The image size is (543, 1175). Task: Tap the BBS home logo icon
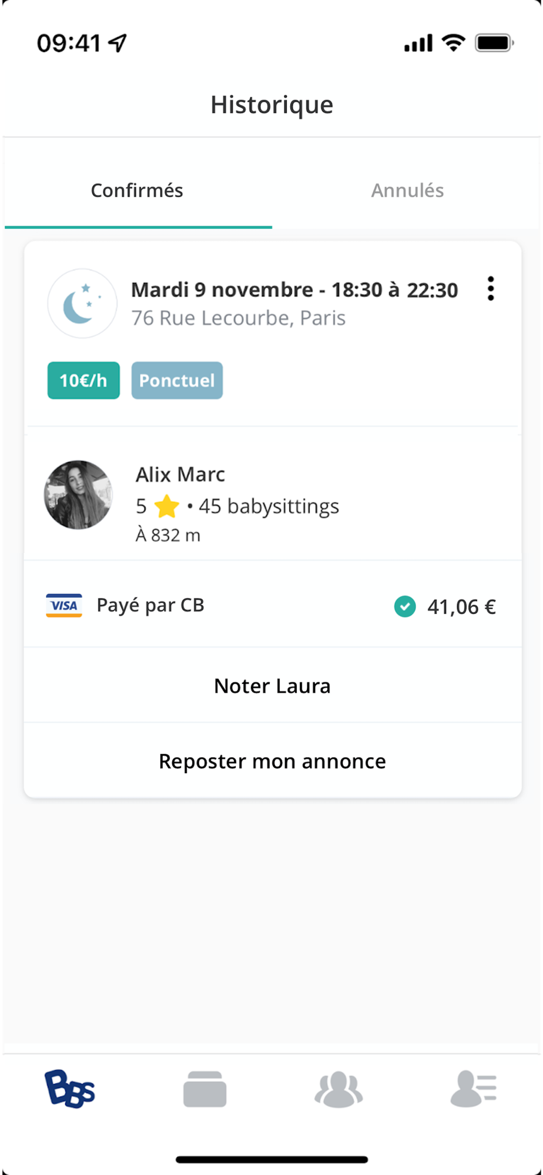tap(70, 1089)
